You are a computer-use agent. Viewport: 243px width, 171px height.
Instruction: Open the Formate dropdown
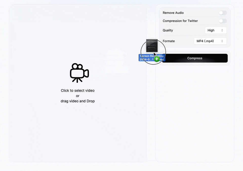click(x=210, y=41)
